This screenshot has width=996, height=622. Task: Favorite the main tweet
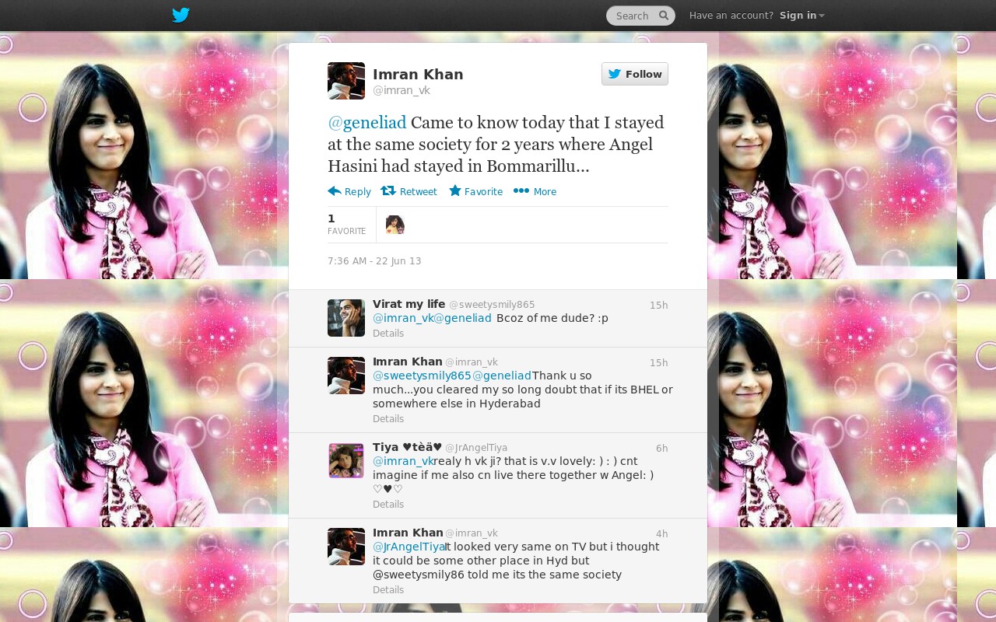pyautogui.click(x=476, y=191)
